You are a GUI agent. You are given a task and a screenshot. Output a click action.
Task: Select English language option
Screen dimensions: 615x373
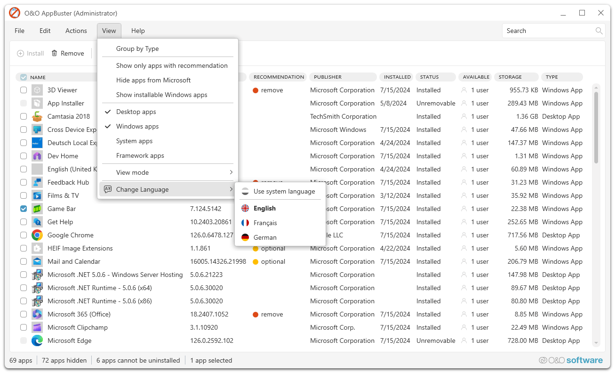pos(280,208)
